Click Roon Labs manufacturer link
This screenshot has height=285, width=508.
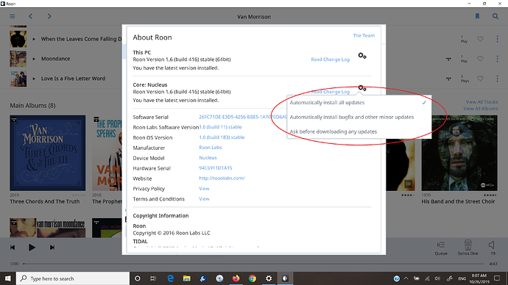pyautogui.click(x=211, y=148)
